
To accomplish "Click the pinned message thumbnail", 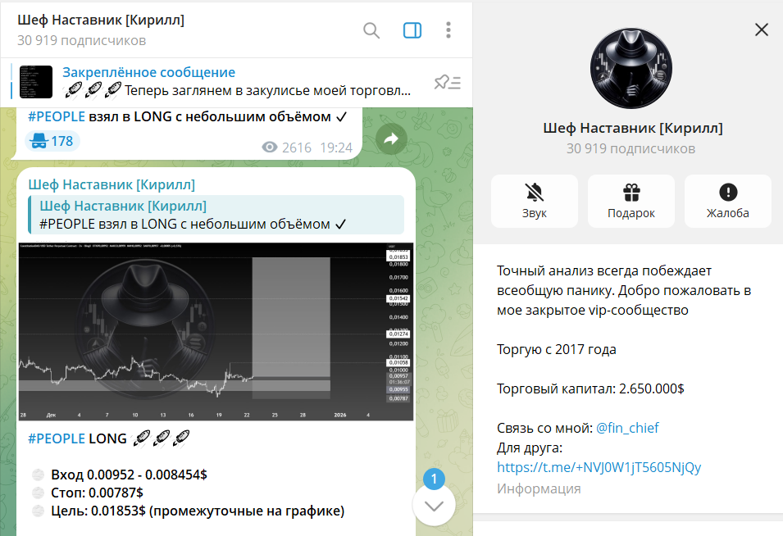I will 36,81.
